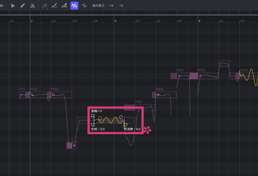Activate the highlighted vibrato wave tool

[x=74, y=6]
